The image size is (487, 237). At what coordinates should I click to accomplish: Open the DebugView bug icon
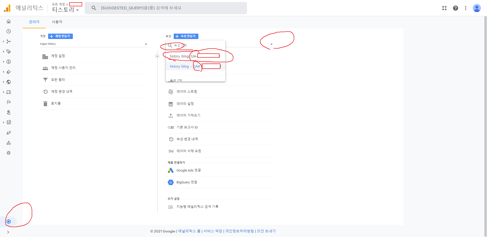(9, 153)
